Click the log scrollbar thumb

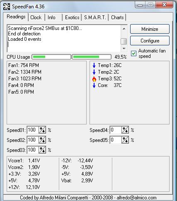124,41
